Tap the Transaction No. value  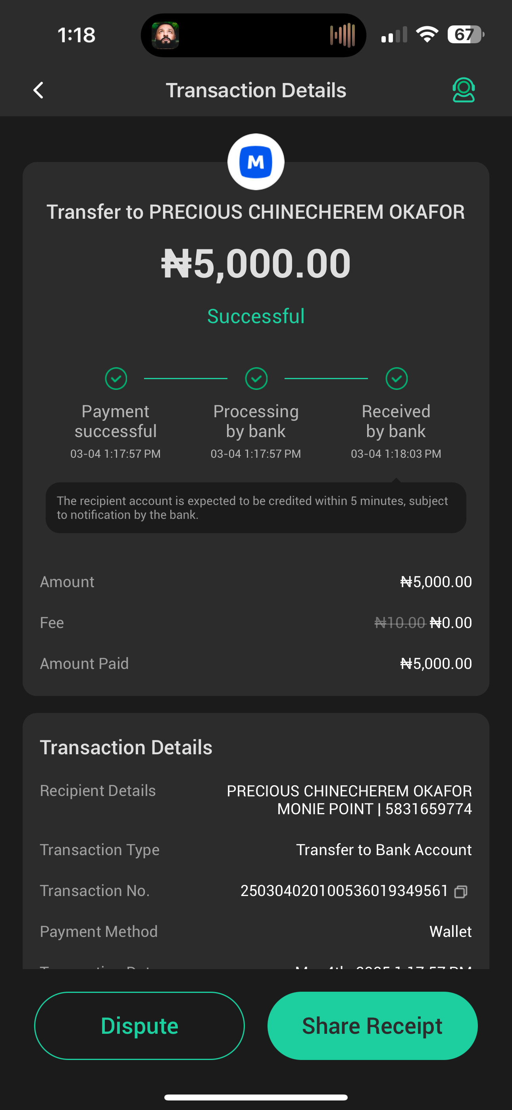[x=345, y=891]
